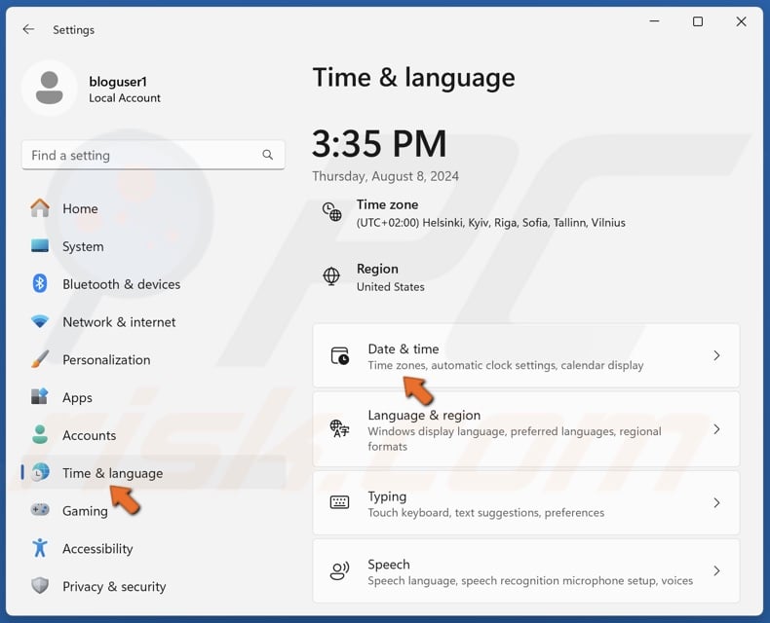
Task: Click the Time & language globe-clock icon
Action: tap(40, 472)
